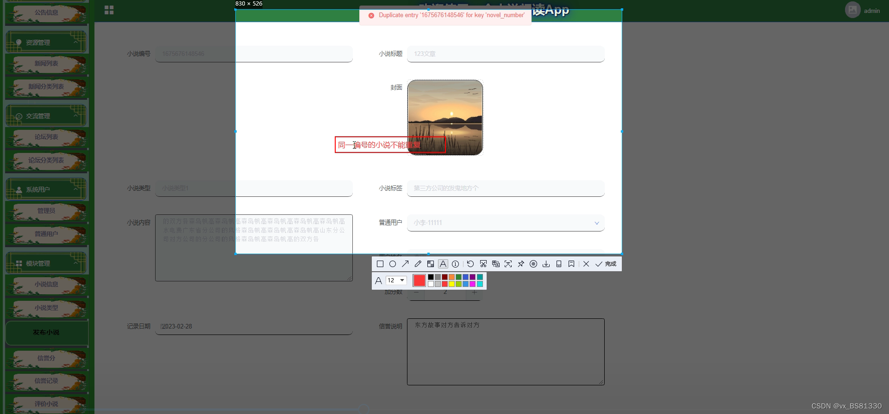
Task: Pick the orange color swatch
Action: coord(452,277)
